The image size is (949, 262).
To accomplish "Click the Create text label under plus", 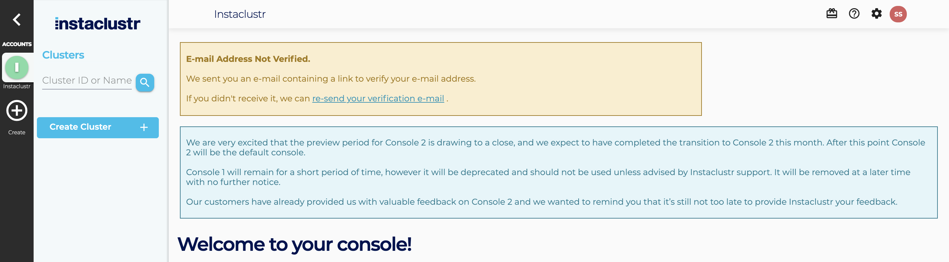I will click(x=16, y=132).
